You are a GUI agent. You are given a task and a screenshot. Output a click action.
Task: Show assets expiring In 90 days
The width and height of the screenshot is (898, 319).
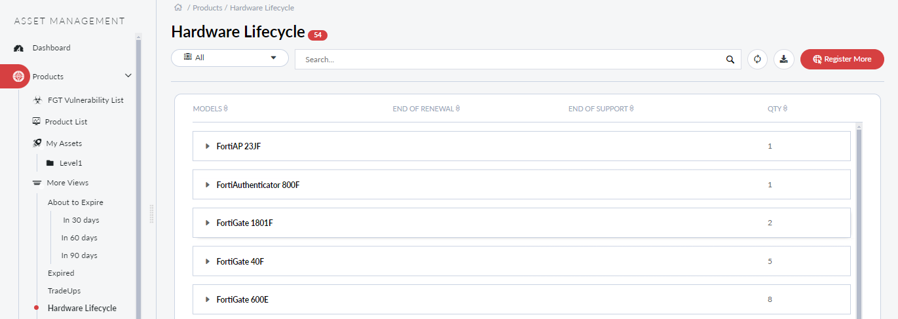coord(79,255)
